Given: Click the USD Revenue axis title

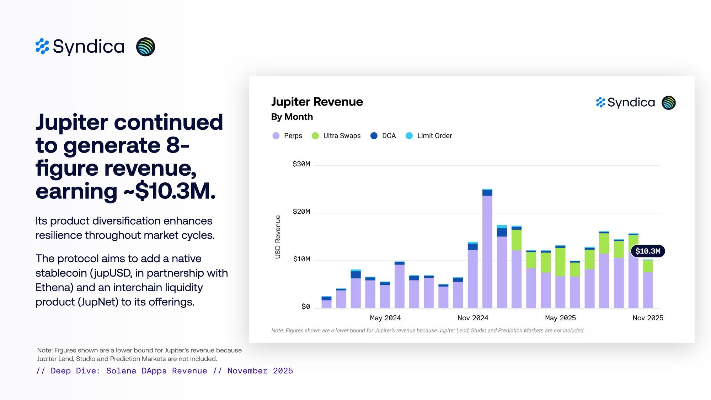Looking at the screenshot, I should [x=278, y=237].
